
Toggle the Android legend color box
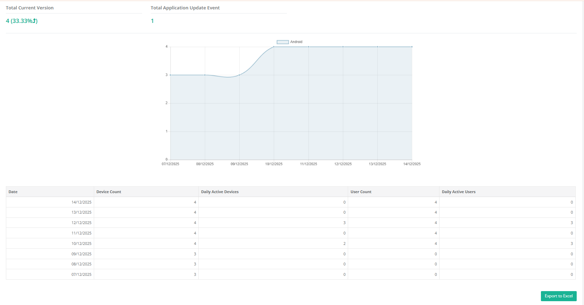tap(282, 42)
